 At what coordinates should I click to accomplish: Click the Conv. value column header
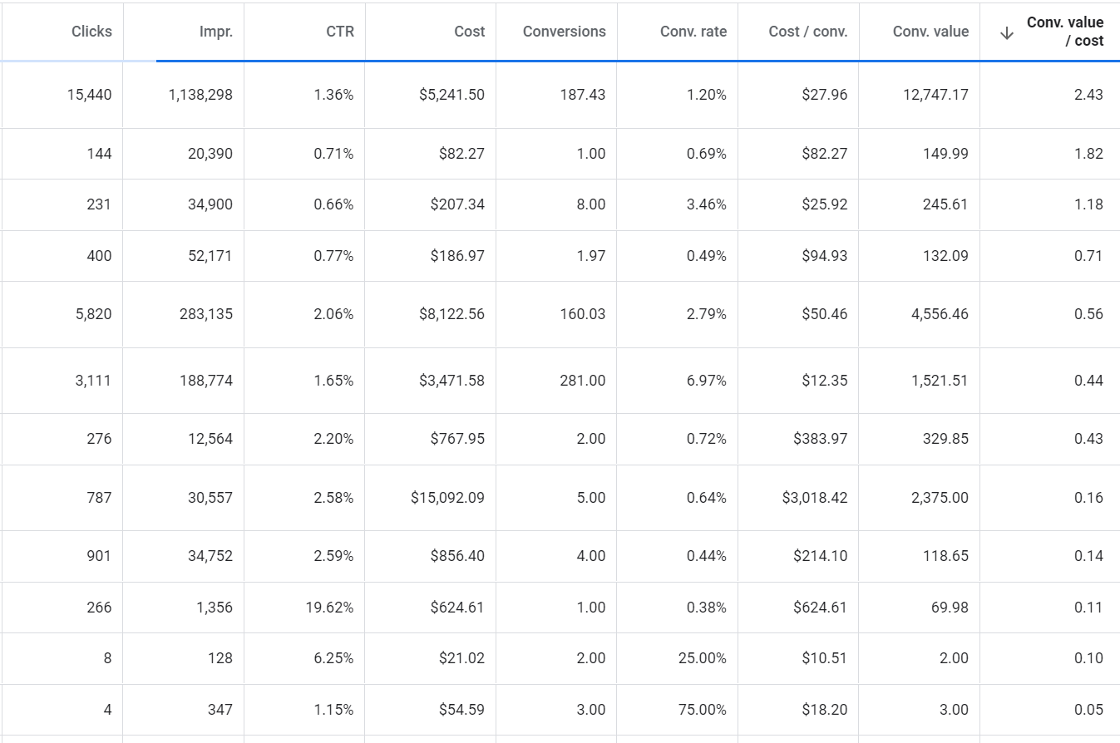coord(930,32)
